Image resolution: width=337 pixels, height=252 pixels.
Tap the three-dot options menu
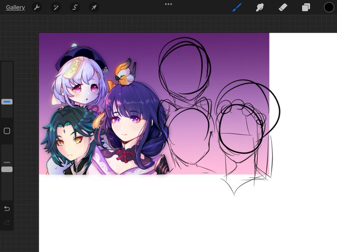coord(168,4)
